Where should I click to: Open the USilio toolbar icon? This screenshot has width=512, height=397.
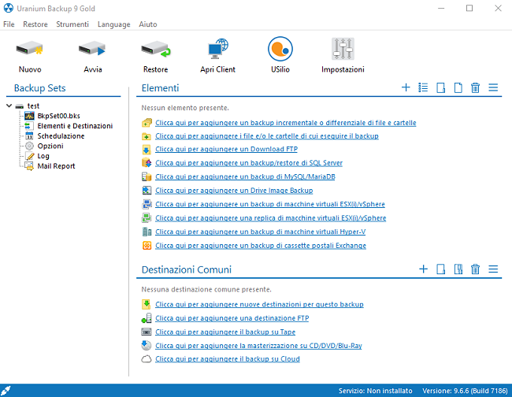point(280,49)
